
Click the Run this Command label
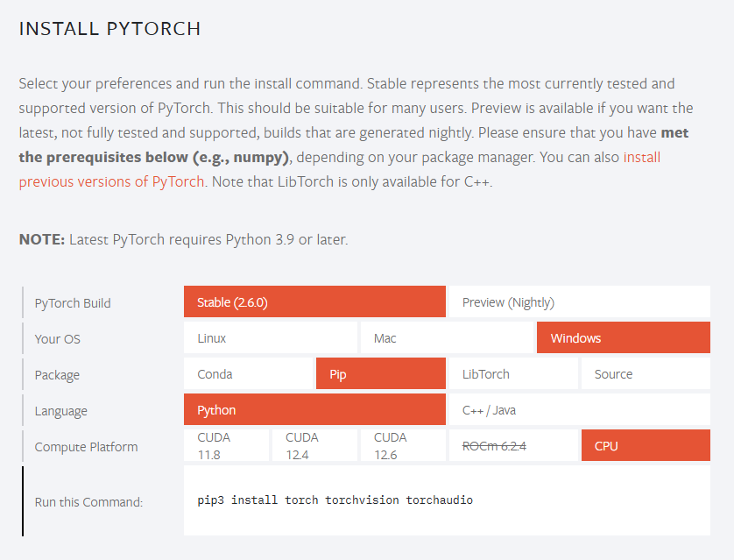89,502
